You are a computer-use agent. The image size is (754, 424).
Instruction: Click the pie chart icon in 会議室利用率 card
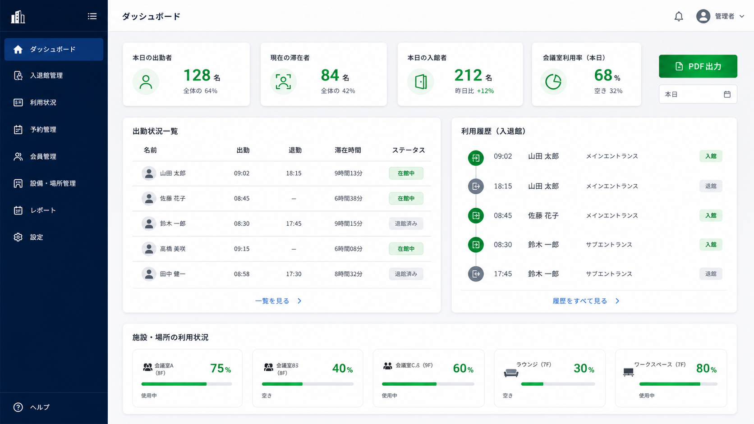click(x=553, y=82)
